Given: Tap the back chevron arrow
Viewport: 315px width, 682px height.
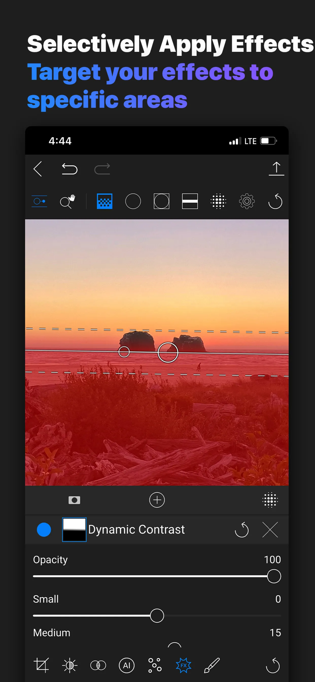Looking at the screenshot, I should (38, 169).
